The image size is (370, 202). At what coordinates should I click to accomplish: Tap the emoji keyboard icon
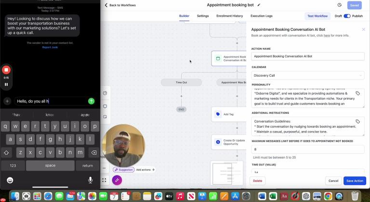[10, 180]
